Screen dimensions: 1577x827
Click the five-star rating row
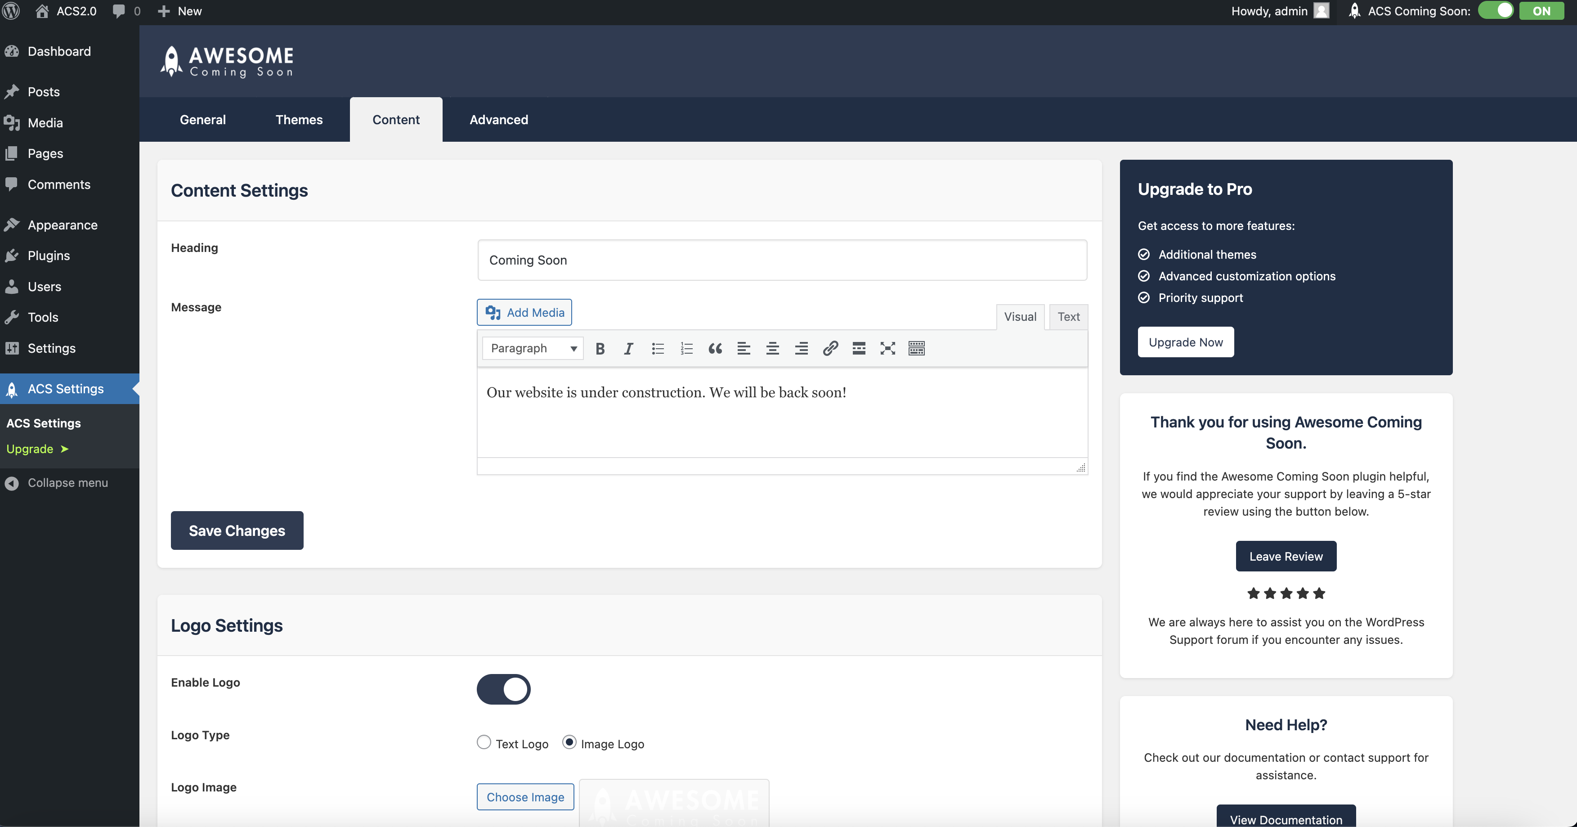click(x=1286, y=593)
